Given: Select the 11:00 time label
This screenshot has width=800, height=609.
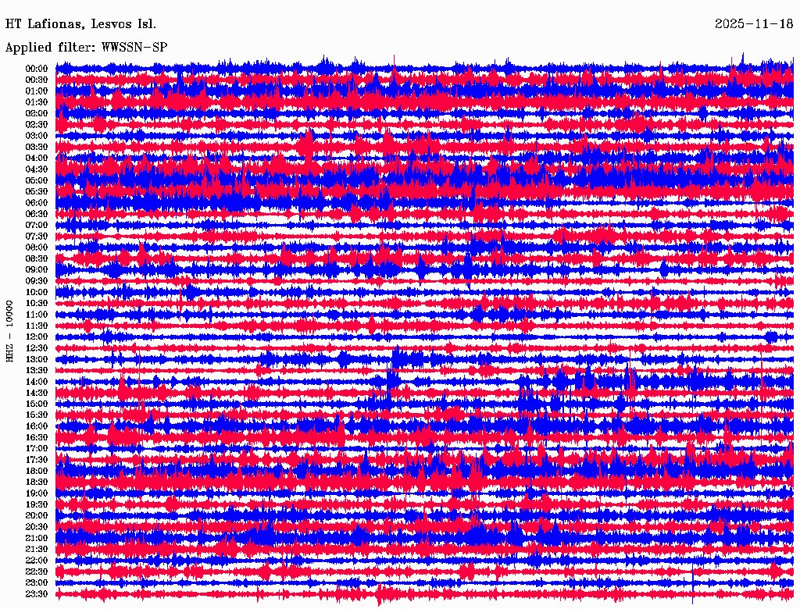Looking at the screenshot, I should pyautogui.click(x=36, y=314).
